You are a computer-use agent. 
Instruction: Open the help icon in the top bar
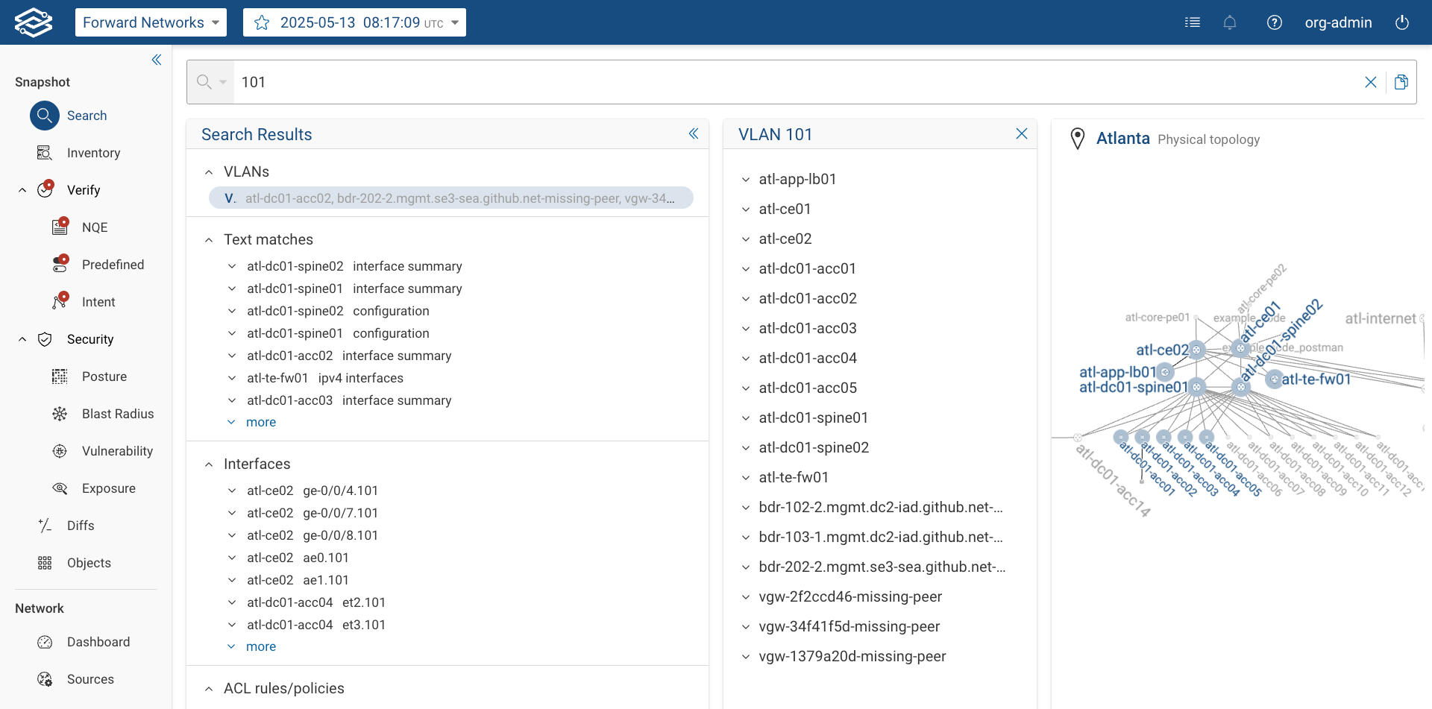pyautogui.click(x=1275, y=22)
